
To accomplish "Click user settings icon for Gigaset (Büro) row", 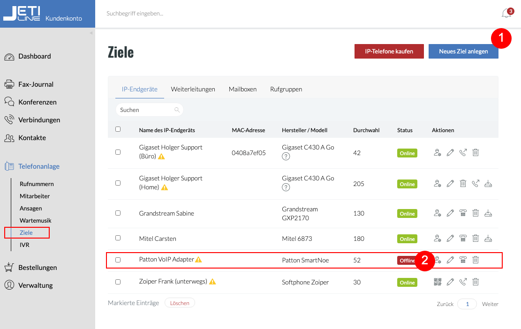I will tap(438, 152).
